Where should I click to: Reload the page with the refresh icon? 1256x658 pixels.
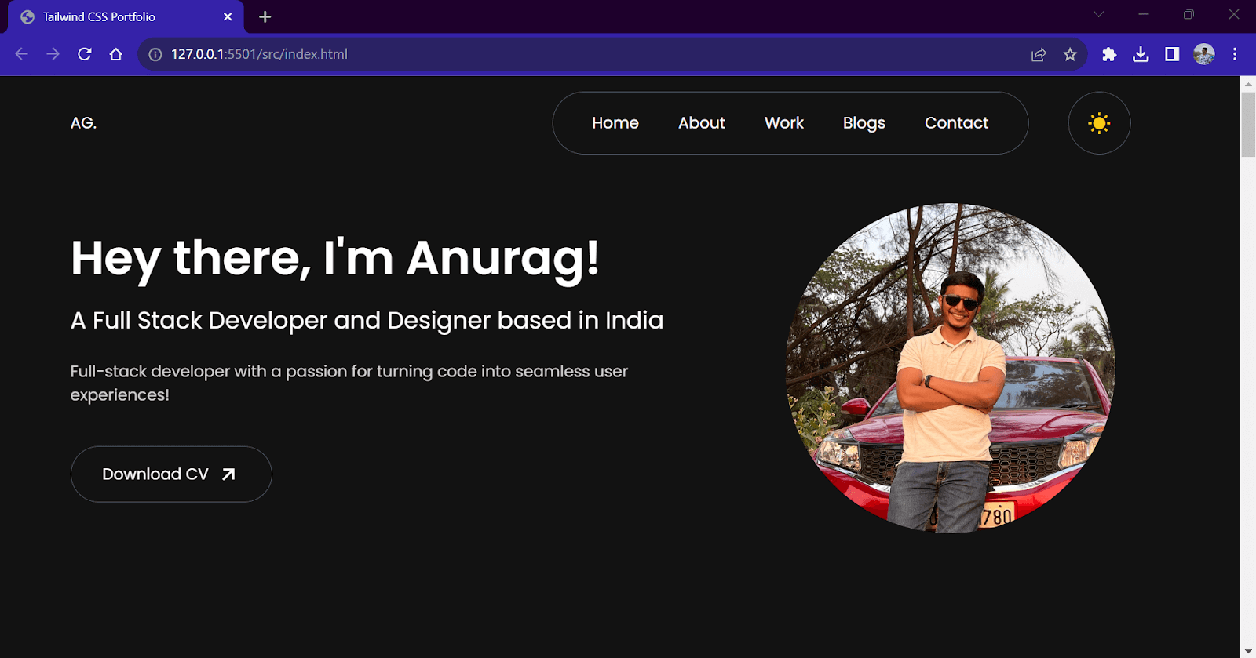coord(85,54)
